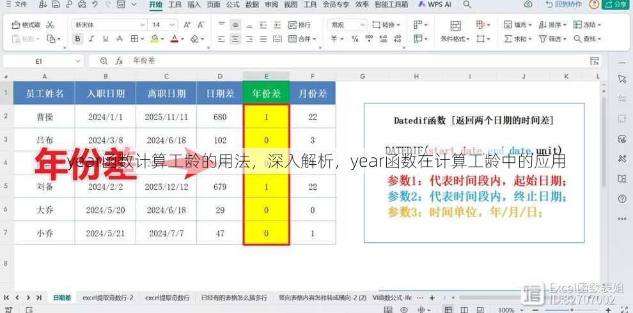Click the search magnifier beside WPS AI

pos(467,4)
